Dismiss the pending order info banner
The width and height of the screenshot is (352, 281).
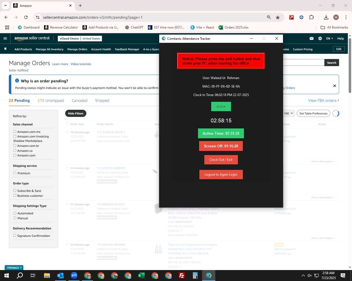pyautogui.click(x=335, y=86)
